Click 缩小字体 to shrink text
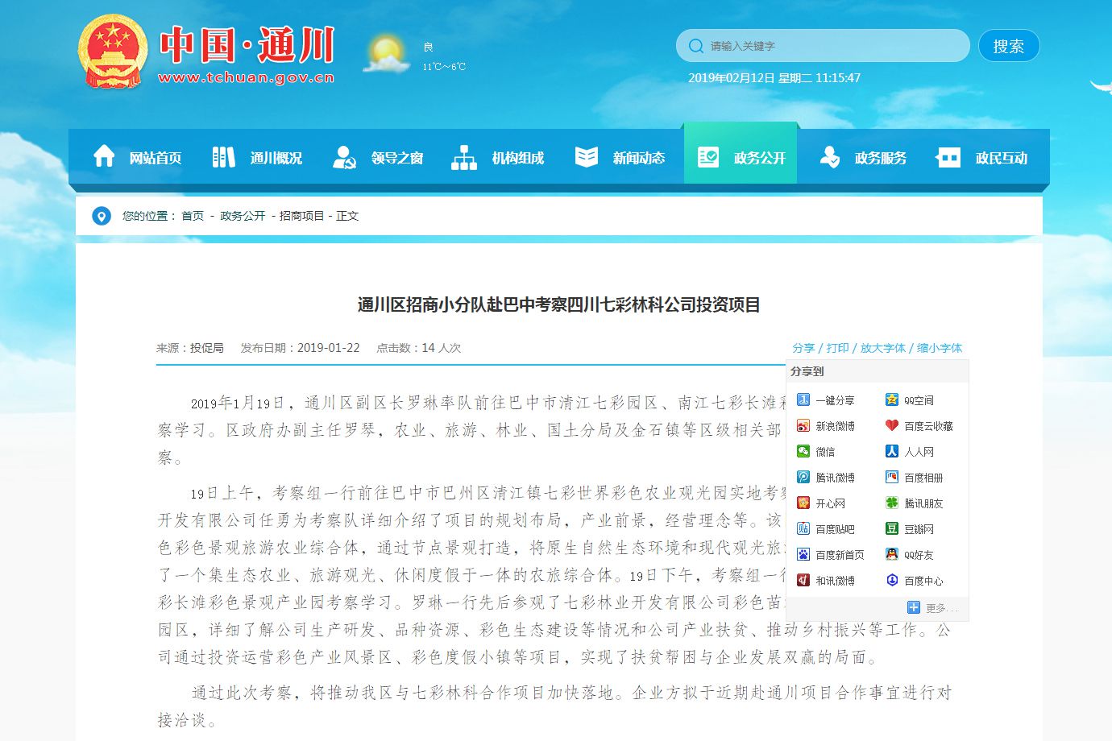1112x741 pixels. coord(939,348)
